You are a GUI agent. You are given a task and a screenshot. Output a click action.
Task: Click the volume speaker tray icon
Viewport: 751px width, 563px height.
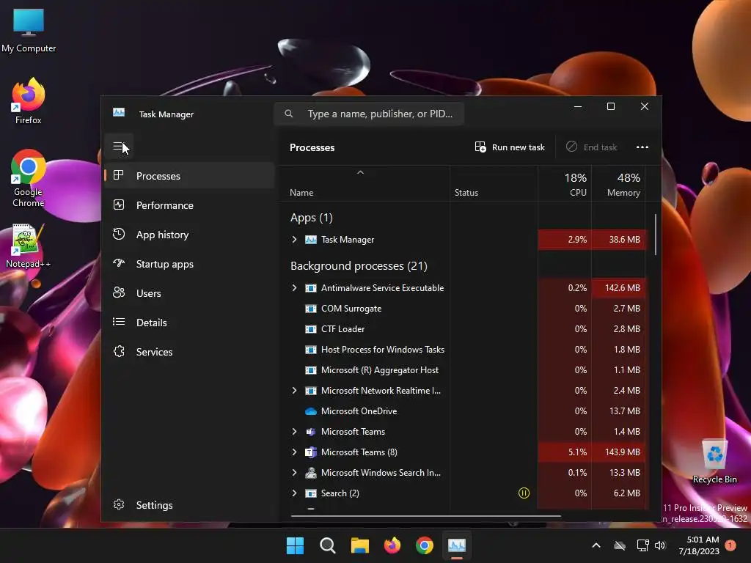pos(660,545)
